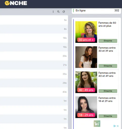Click S'inscrire for Femmes de 50 ans et plus
Viewport: 122px width, 129px height.
pos(108,41)
